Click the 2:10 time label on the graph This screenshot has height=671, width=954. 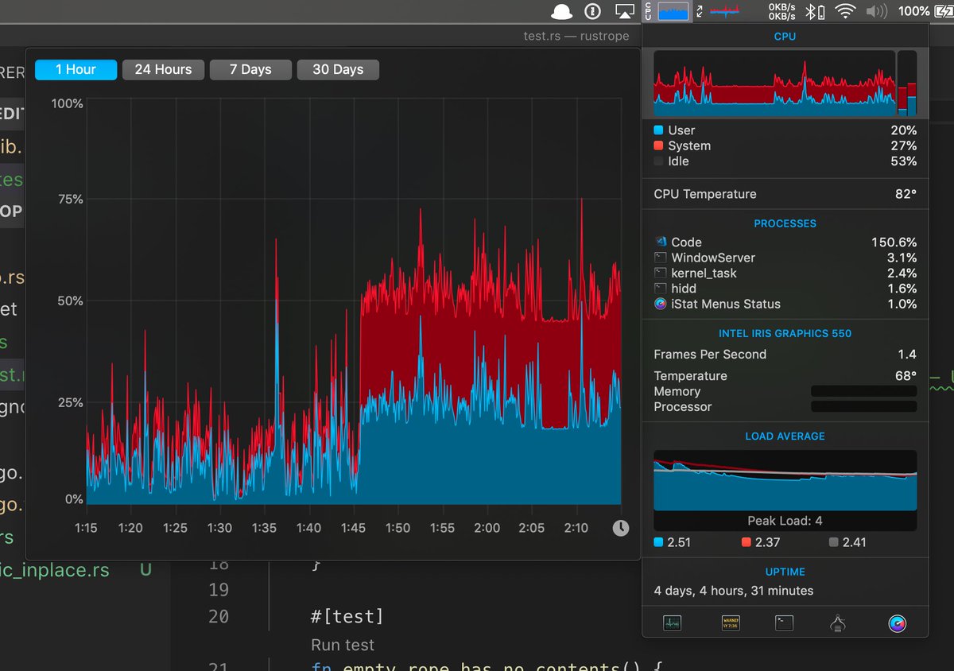[x=576, y=528]
